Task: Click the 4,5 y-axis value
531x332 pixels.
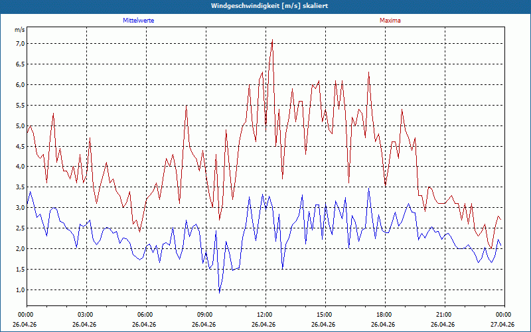Action: coord(21,146)
